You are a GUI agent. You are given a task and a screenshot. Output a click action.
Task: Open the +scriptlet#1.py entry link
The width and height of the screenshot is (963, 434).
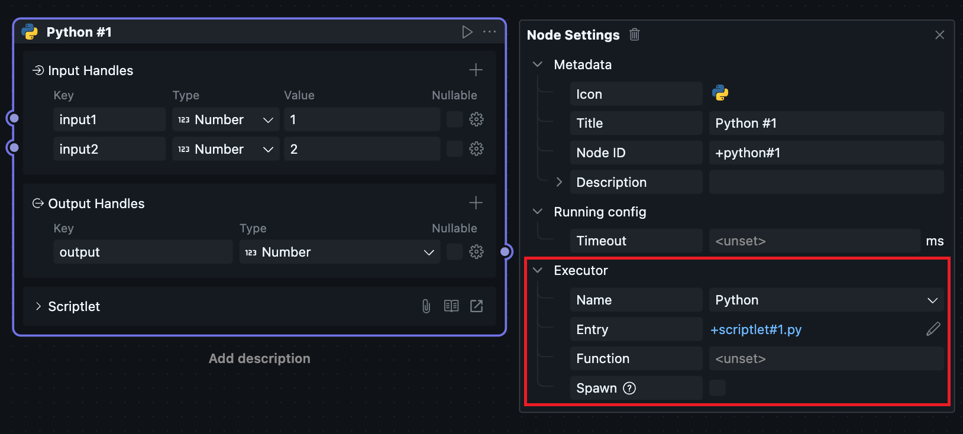[756, 330]
